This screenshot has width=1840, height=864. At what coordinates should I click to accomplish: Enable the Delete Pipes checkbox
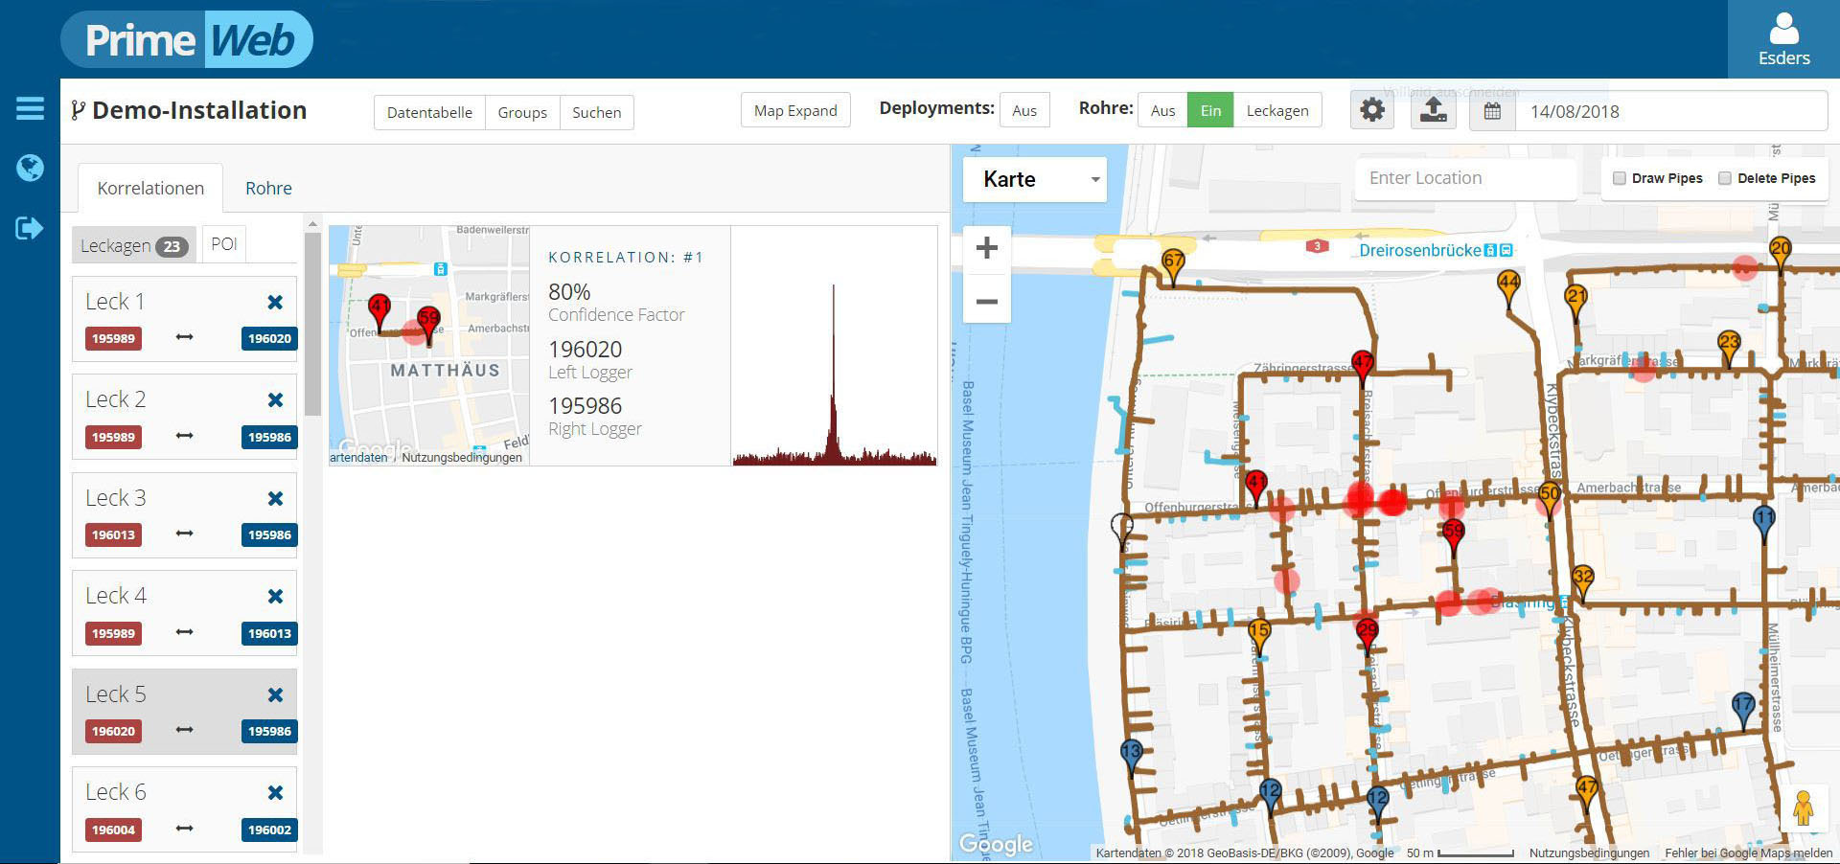click(x=1725, y=178)
